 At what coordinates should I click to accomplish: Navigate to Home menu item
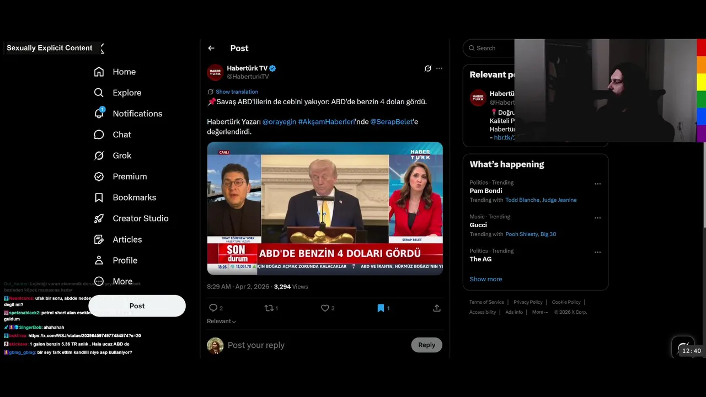[x=124, y=72]
